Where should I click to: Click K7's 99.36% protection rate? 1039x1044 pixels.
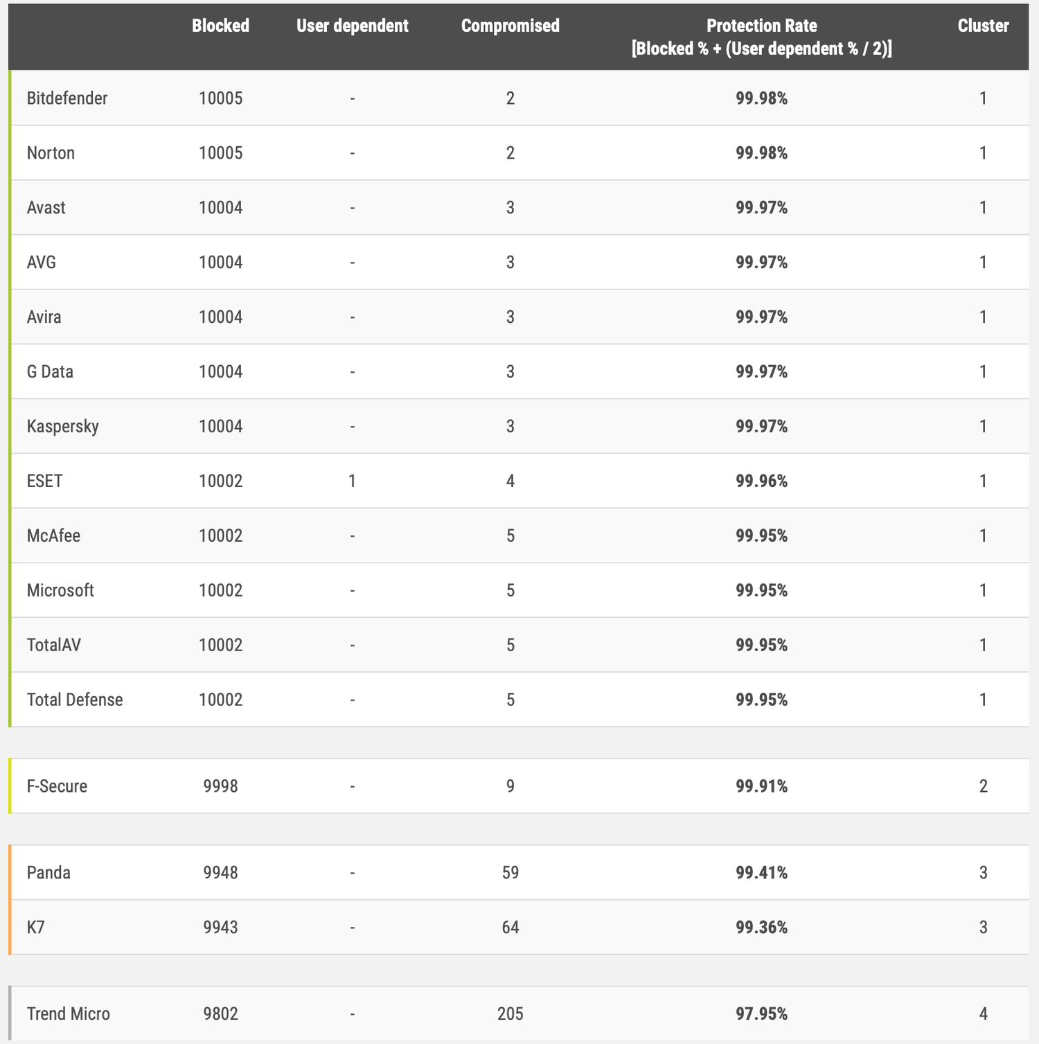(x=761, y=927)
